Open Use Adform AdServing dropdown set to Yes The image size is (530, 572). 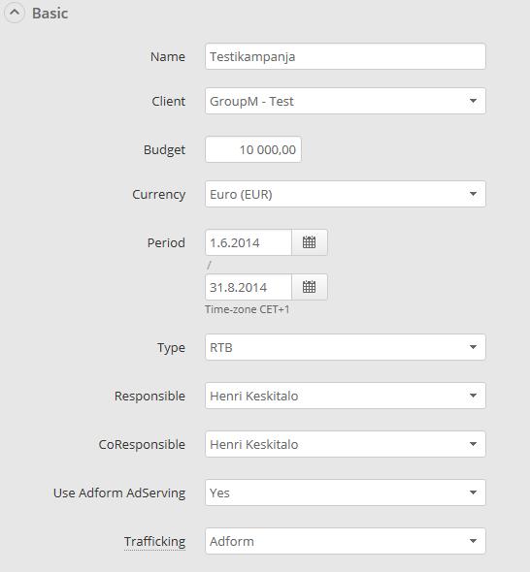(x=346, y=493)
